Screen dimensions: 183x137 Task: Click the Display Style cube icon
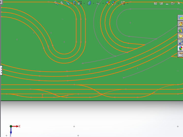(x=89, y=3)
